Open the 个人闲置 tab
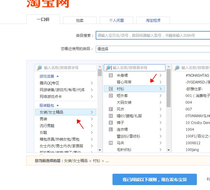The width and height of the screenshot is (210, 190). [116, 20]
